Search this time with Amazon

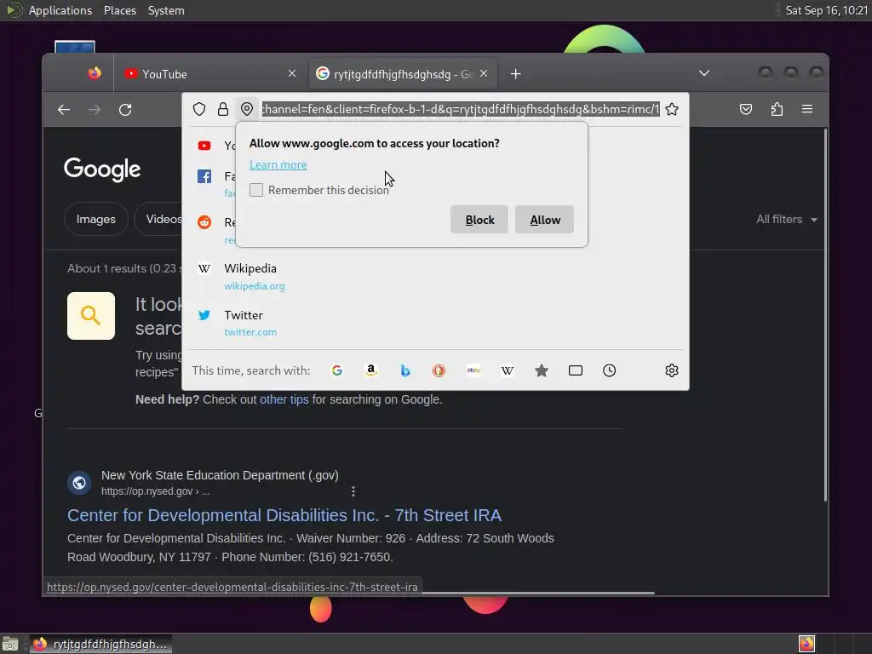point(371,370)
